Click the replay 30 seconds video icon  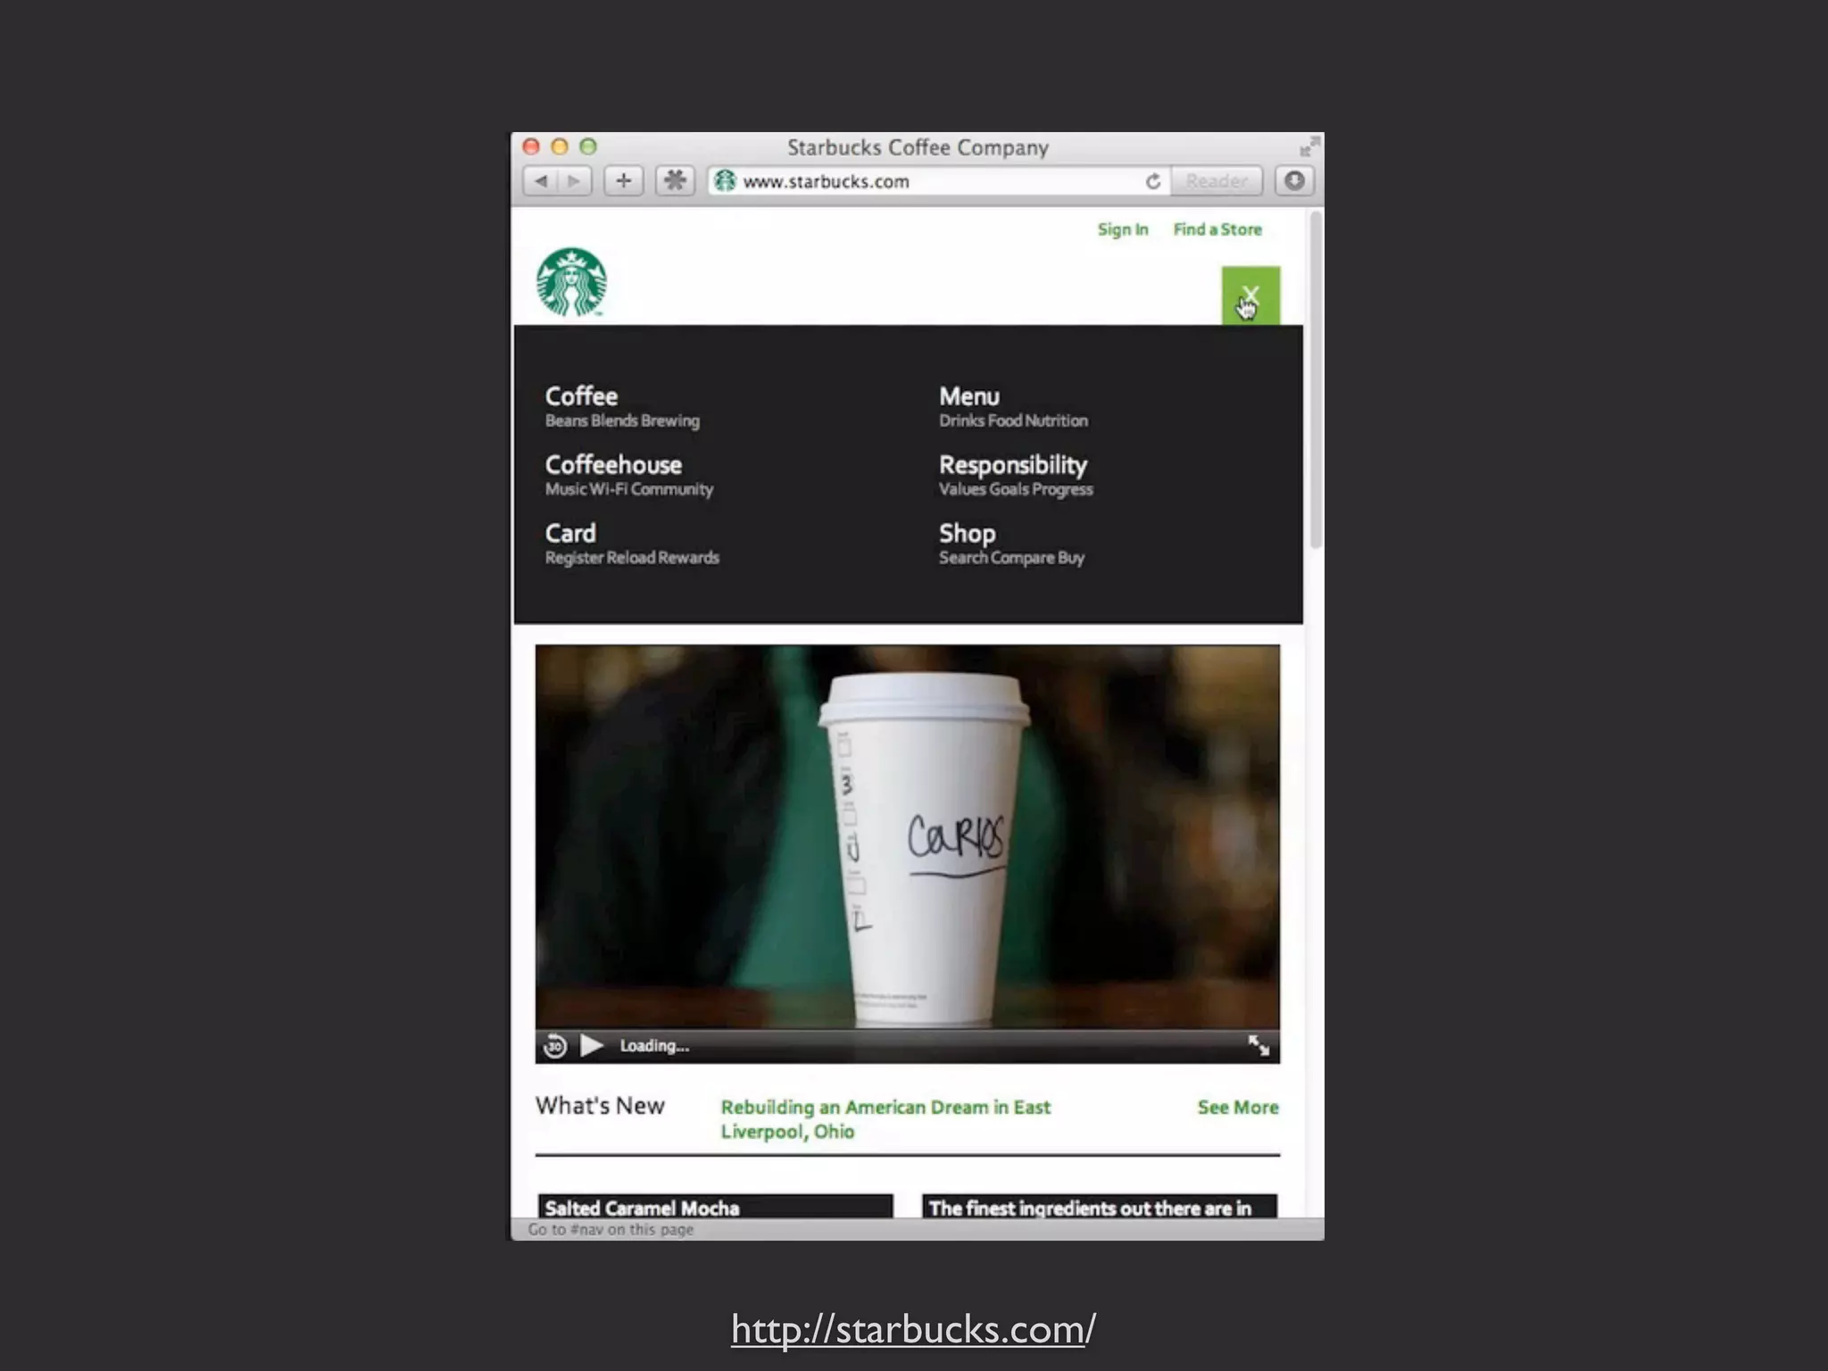pos(555,1045)
